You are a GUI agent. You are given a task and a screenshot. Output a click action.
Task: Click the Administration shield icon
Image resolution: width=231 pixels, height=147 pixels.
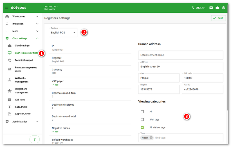tap(7, 121)
